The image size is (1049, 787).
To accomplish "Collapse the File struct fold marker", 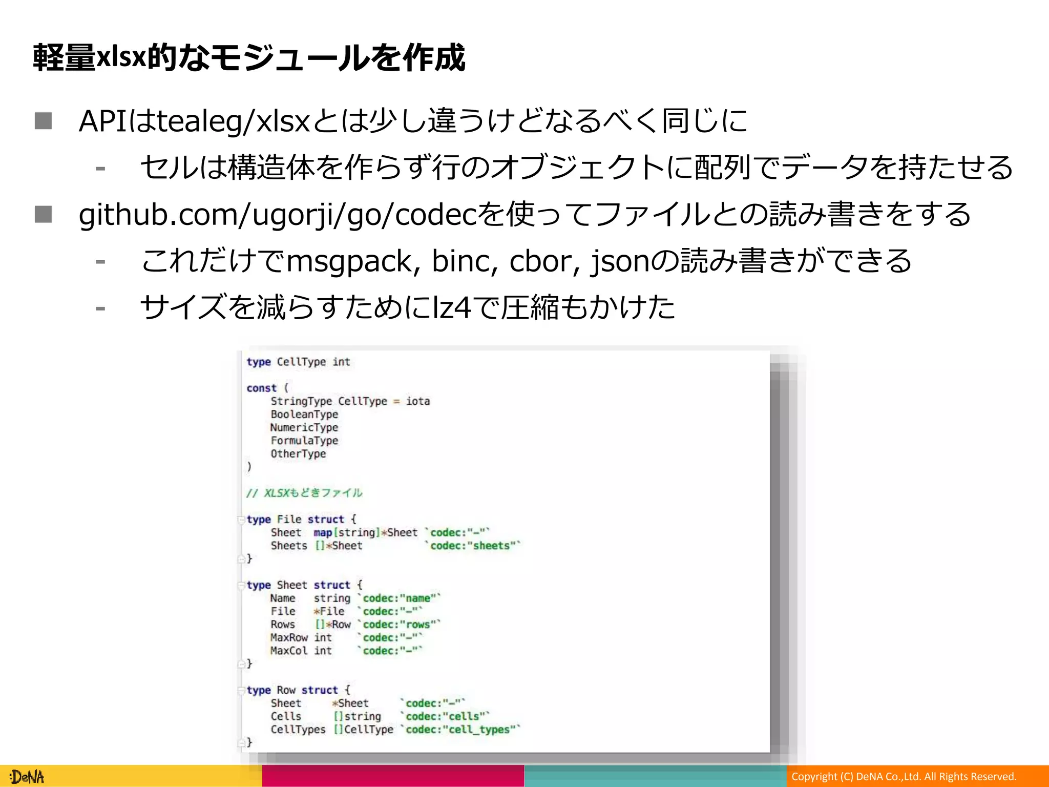I will pos(242,520).
